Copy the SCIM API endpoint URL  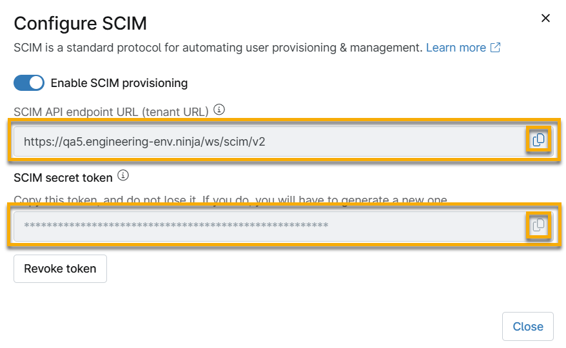538,140
